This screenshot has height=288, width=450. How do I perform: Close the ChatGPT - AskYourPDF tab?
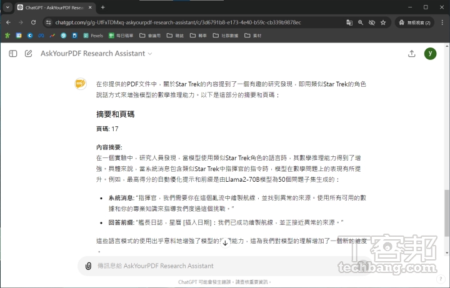(90, 7)
